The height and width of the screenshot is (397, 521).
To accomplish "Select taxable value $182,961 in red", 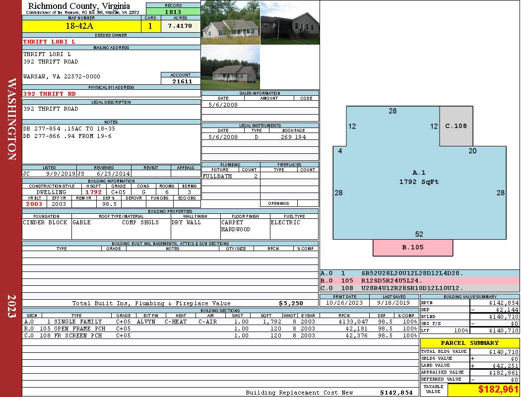I will [x=498, y=390].
